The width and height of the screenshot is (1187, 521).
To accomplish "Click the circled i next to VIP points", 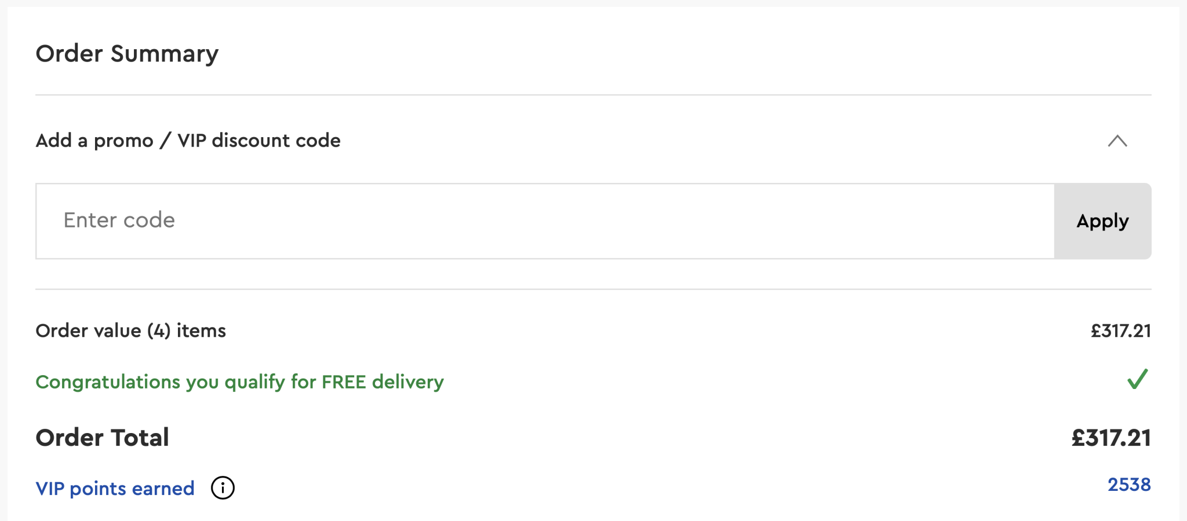I will pos(223,488).
